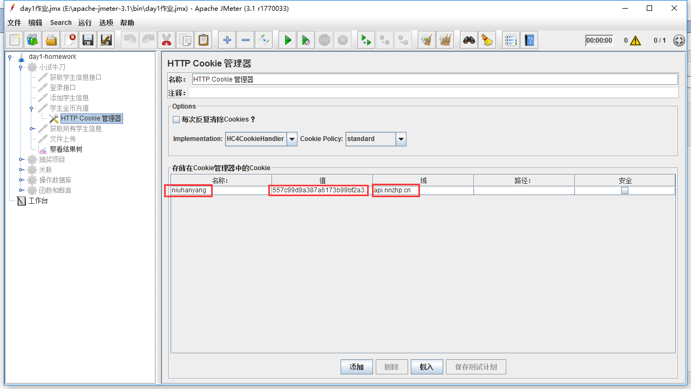Click the 名称 input field

pos(435,79)
